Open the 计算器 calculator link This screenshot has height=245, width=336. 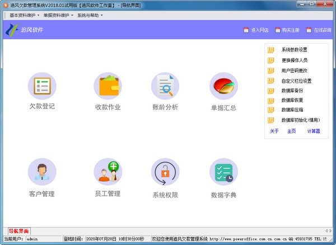313,131
